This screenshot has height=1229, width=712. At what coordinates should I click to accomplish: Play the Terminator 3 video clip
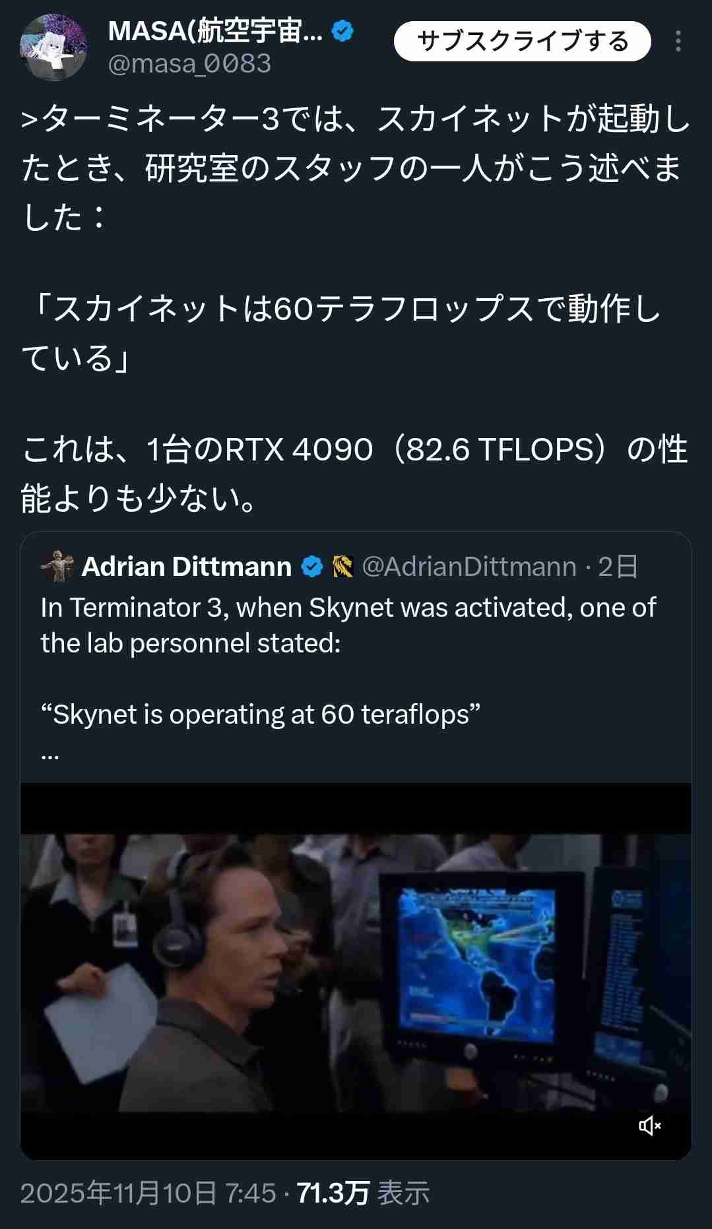tap(356, 971)
